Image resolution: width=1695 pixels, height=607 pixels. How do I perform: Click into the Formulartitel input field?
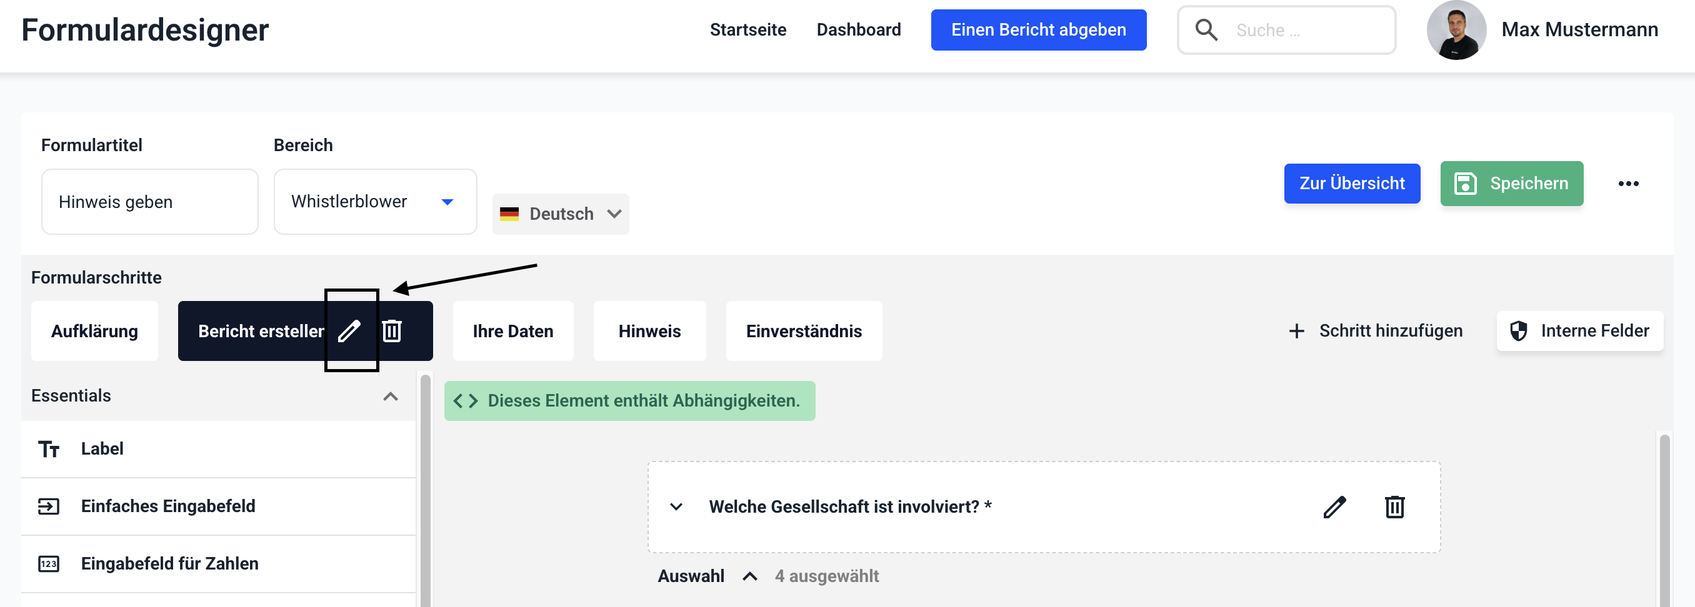click(149, 202)
